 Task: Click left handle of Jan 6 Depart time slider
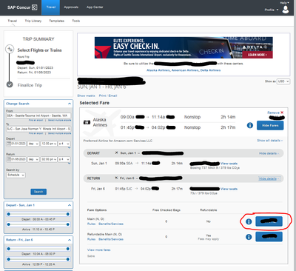pos(9,249)
